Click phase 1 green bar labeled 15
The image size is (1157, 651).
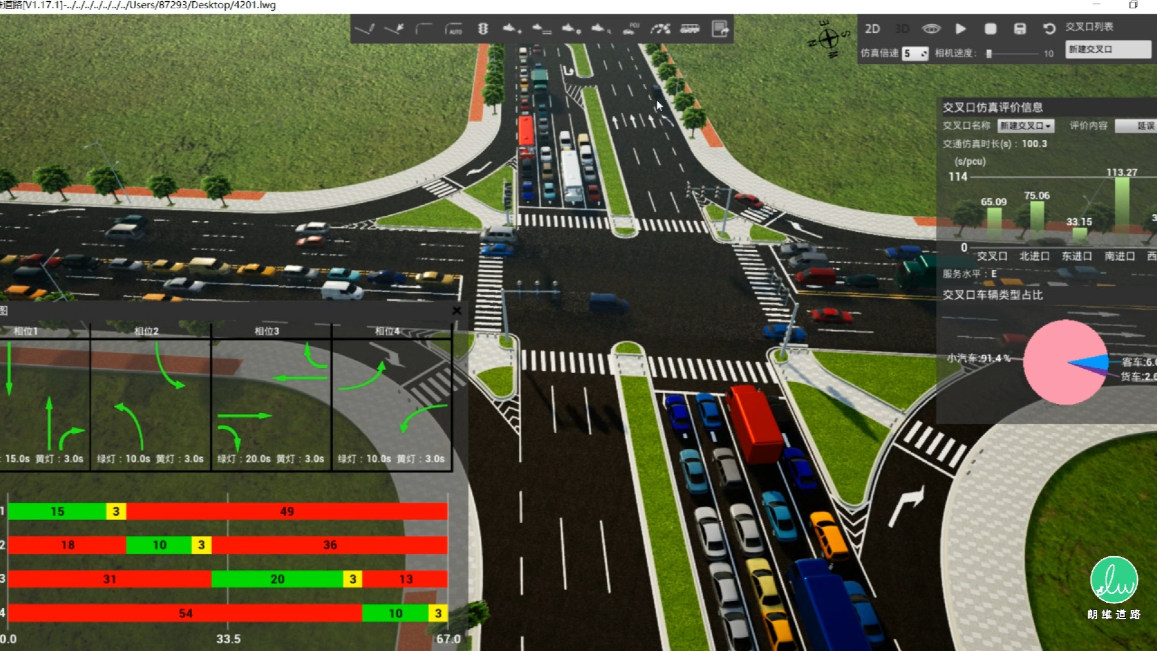57,511
